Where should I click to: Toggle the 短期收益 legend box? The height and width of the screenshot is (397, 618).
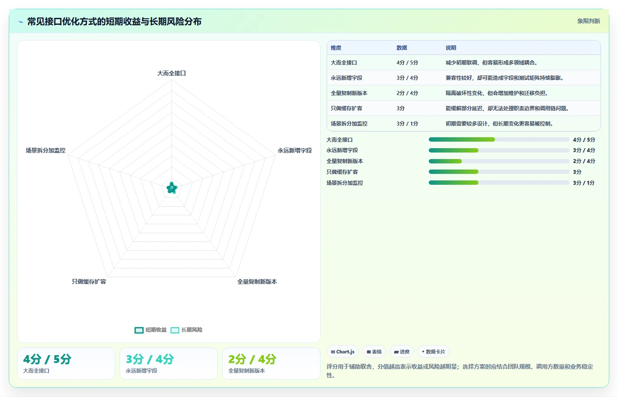[139, 330]
